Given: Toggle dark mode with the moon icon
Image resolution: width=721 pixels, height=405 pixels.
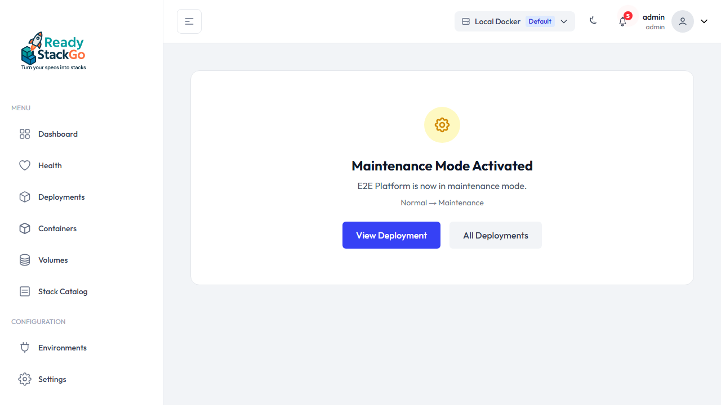Looking at the screenshot, I should 593,20.
